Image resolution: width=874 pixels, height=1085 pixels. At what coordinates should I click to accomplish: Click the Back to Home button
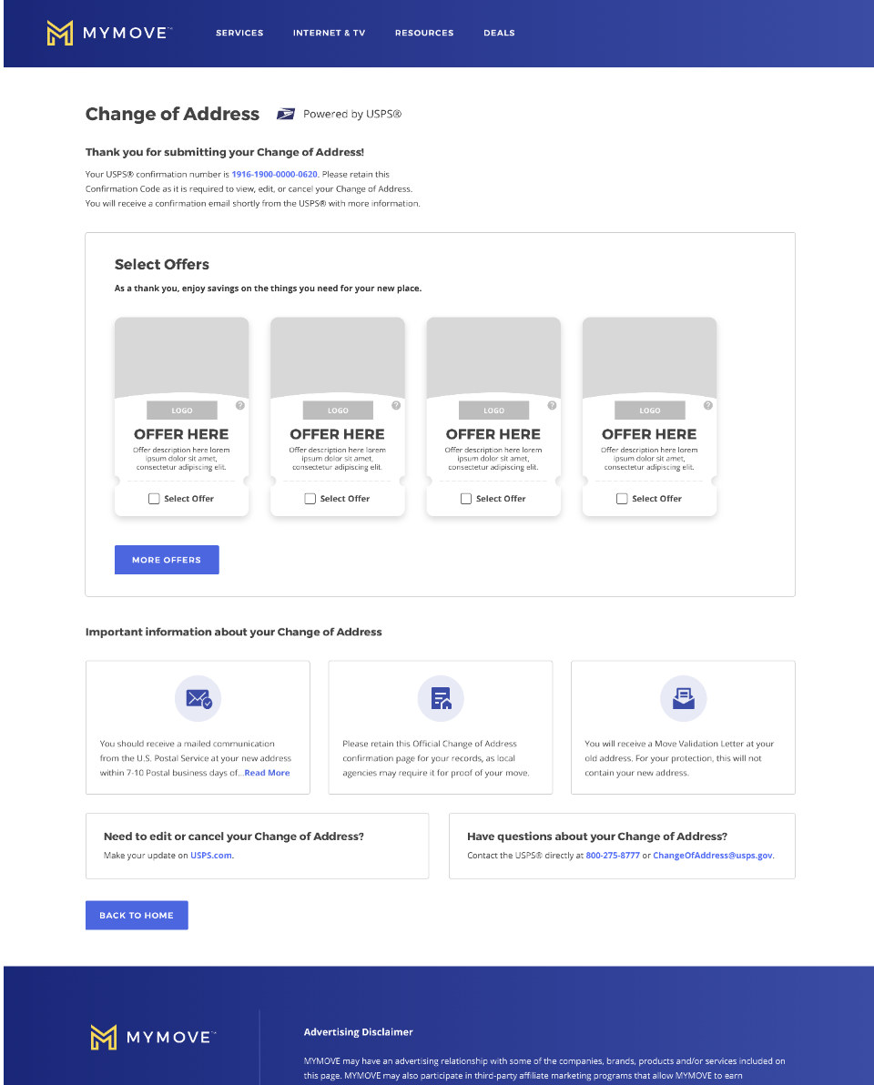137,916
